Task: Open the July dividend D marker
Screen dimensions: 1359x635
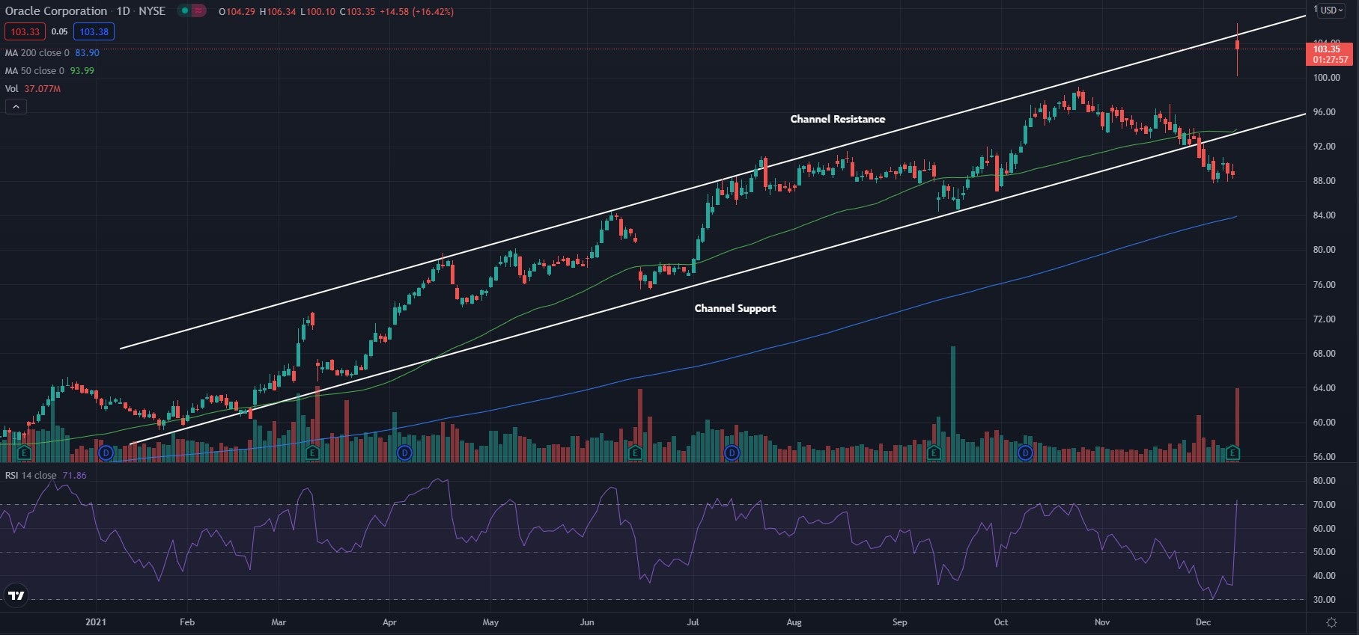Action: (732, 453)
